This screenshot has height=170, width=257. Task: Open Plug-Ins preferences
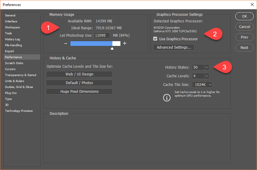click(x=22, y=93)
